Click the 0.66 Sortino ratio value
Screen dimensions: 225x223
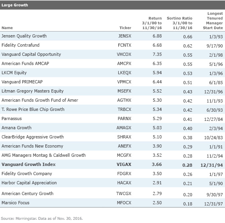(188, 37)
